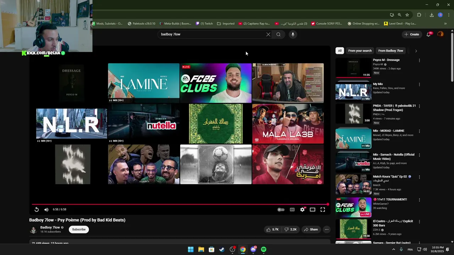Open Chrome zoom magnifier in address bar
The height and width of the screenshot is (255, 454).
399,15
